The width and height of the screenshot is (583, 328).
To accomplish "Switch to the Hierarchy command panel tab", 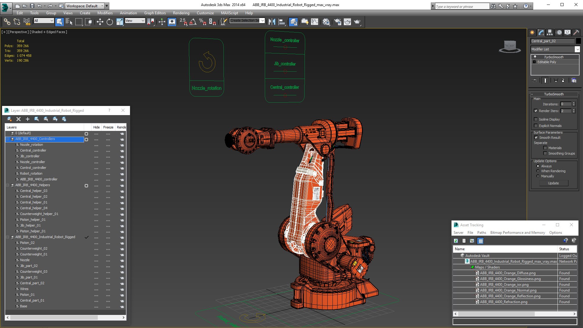I will tap(550, 32).
